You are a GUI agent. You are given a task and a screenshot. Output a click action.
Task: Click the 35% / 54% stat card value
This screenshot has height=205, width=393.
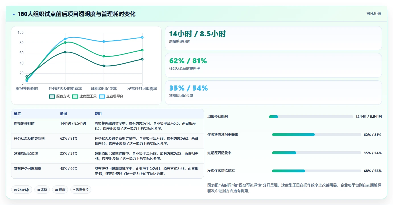(x=188, y=88)
